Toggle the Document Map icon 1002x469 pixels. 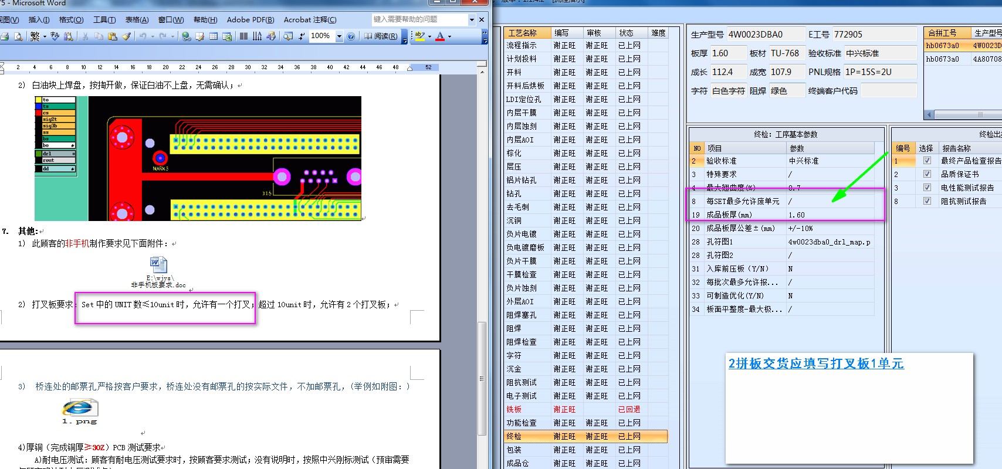[x=288, y=36]
